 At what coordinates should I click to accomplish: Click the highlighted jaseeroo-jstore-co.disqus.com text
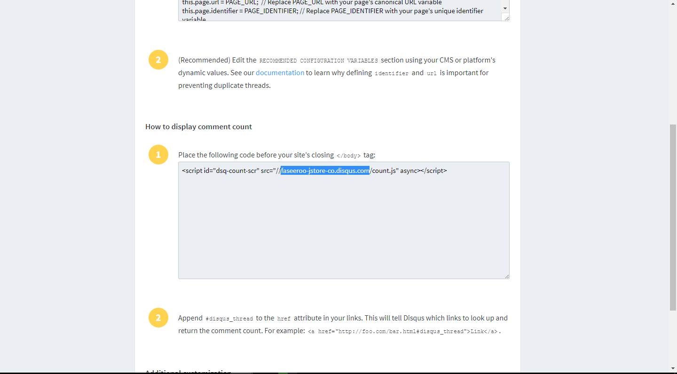pyautogui.click(x=325, y=171)
